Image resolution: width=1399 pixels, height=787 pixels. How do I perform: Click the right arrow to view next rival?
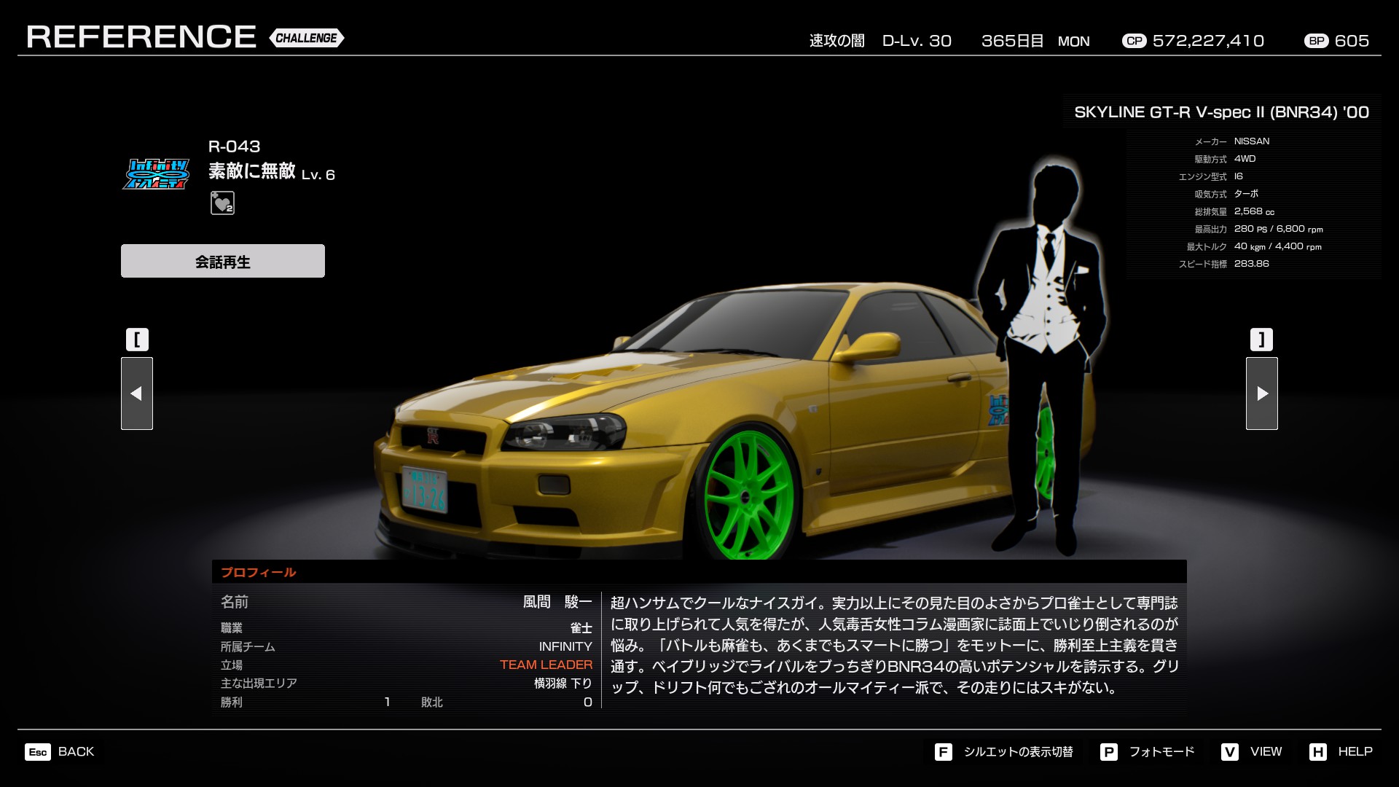point(1261,393)
